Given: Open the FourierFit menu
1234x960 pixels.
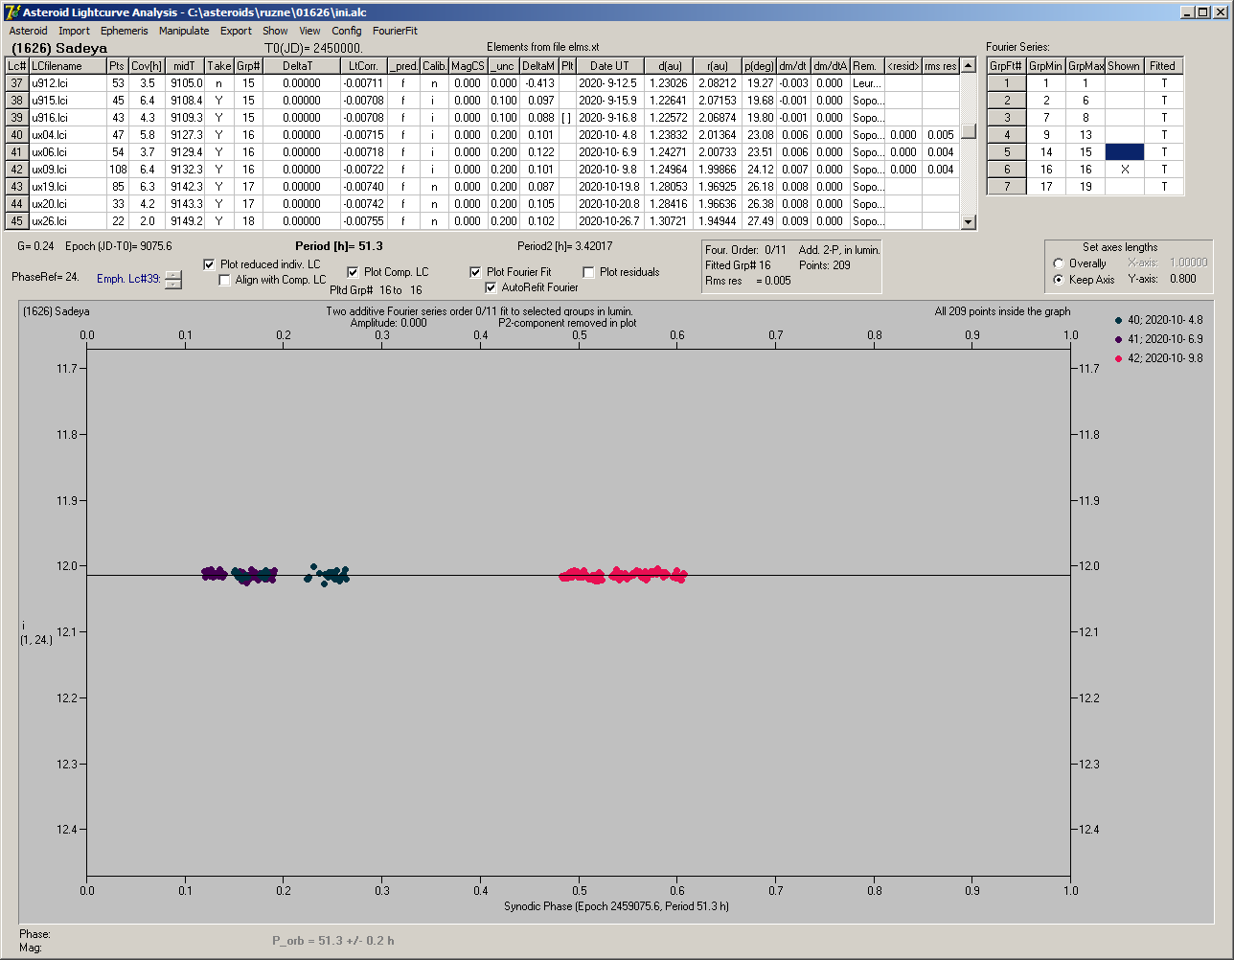Looking at the screenshot, I should point(395,31).
